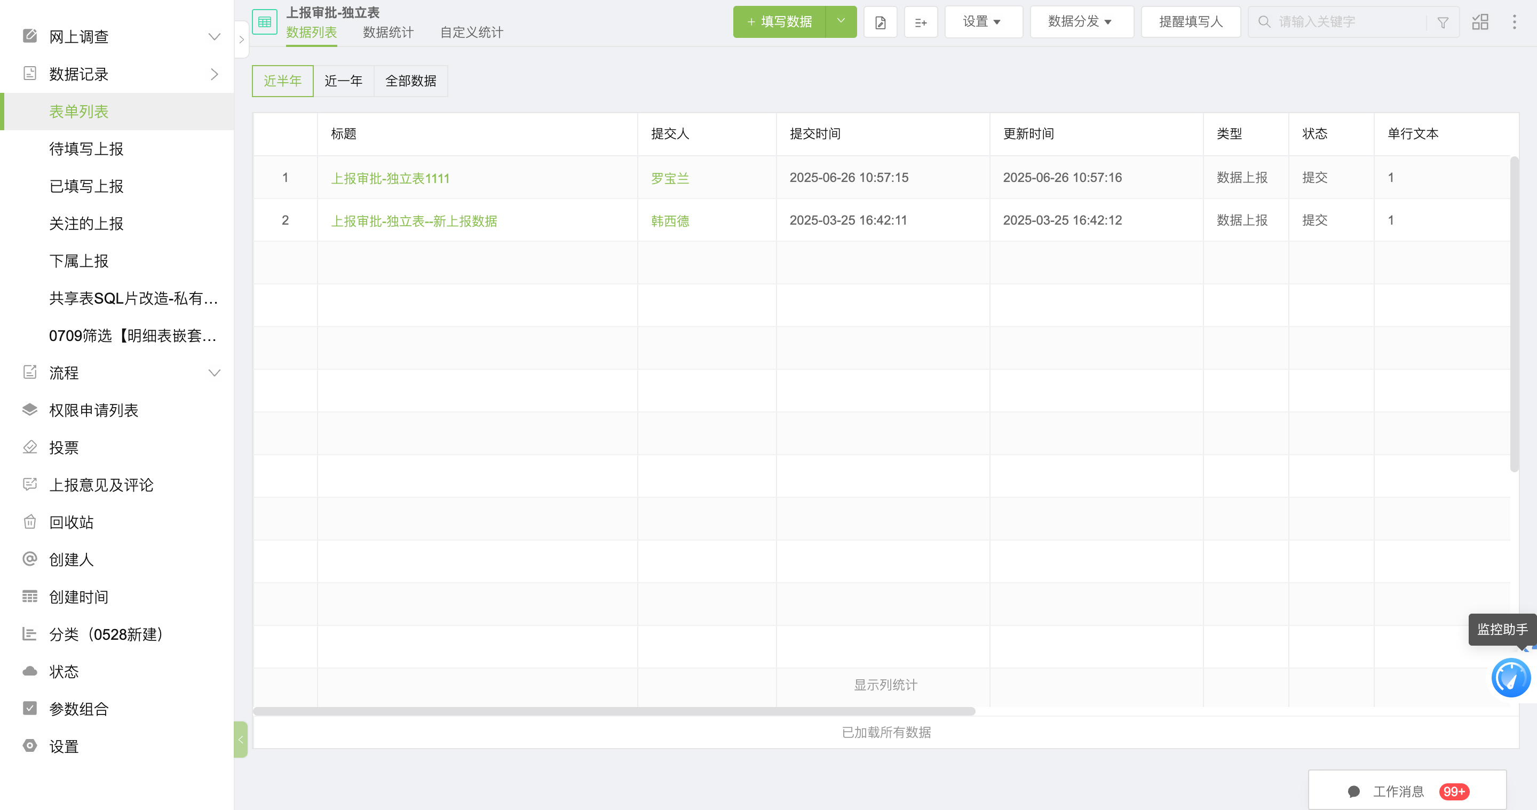
Task: Click the 状态 cloud icon
Action: pos(30,671)
